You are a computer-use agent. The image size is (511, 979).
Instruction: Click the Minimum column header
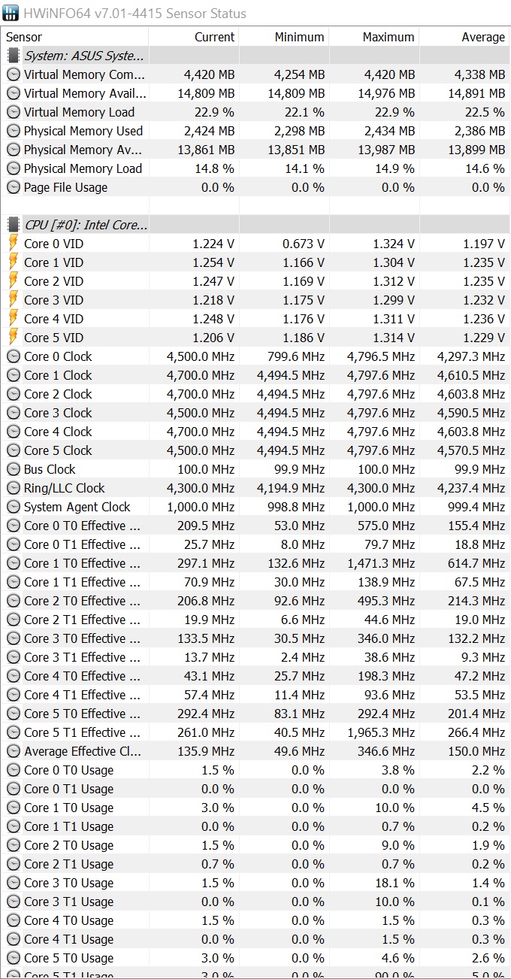[284, 37]
